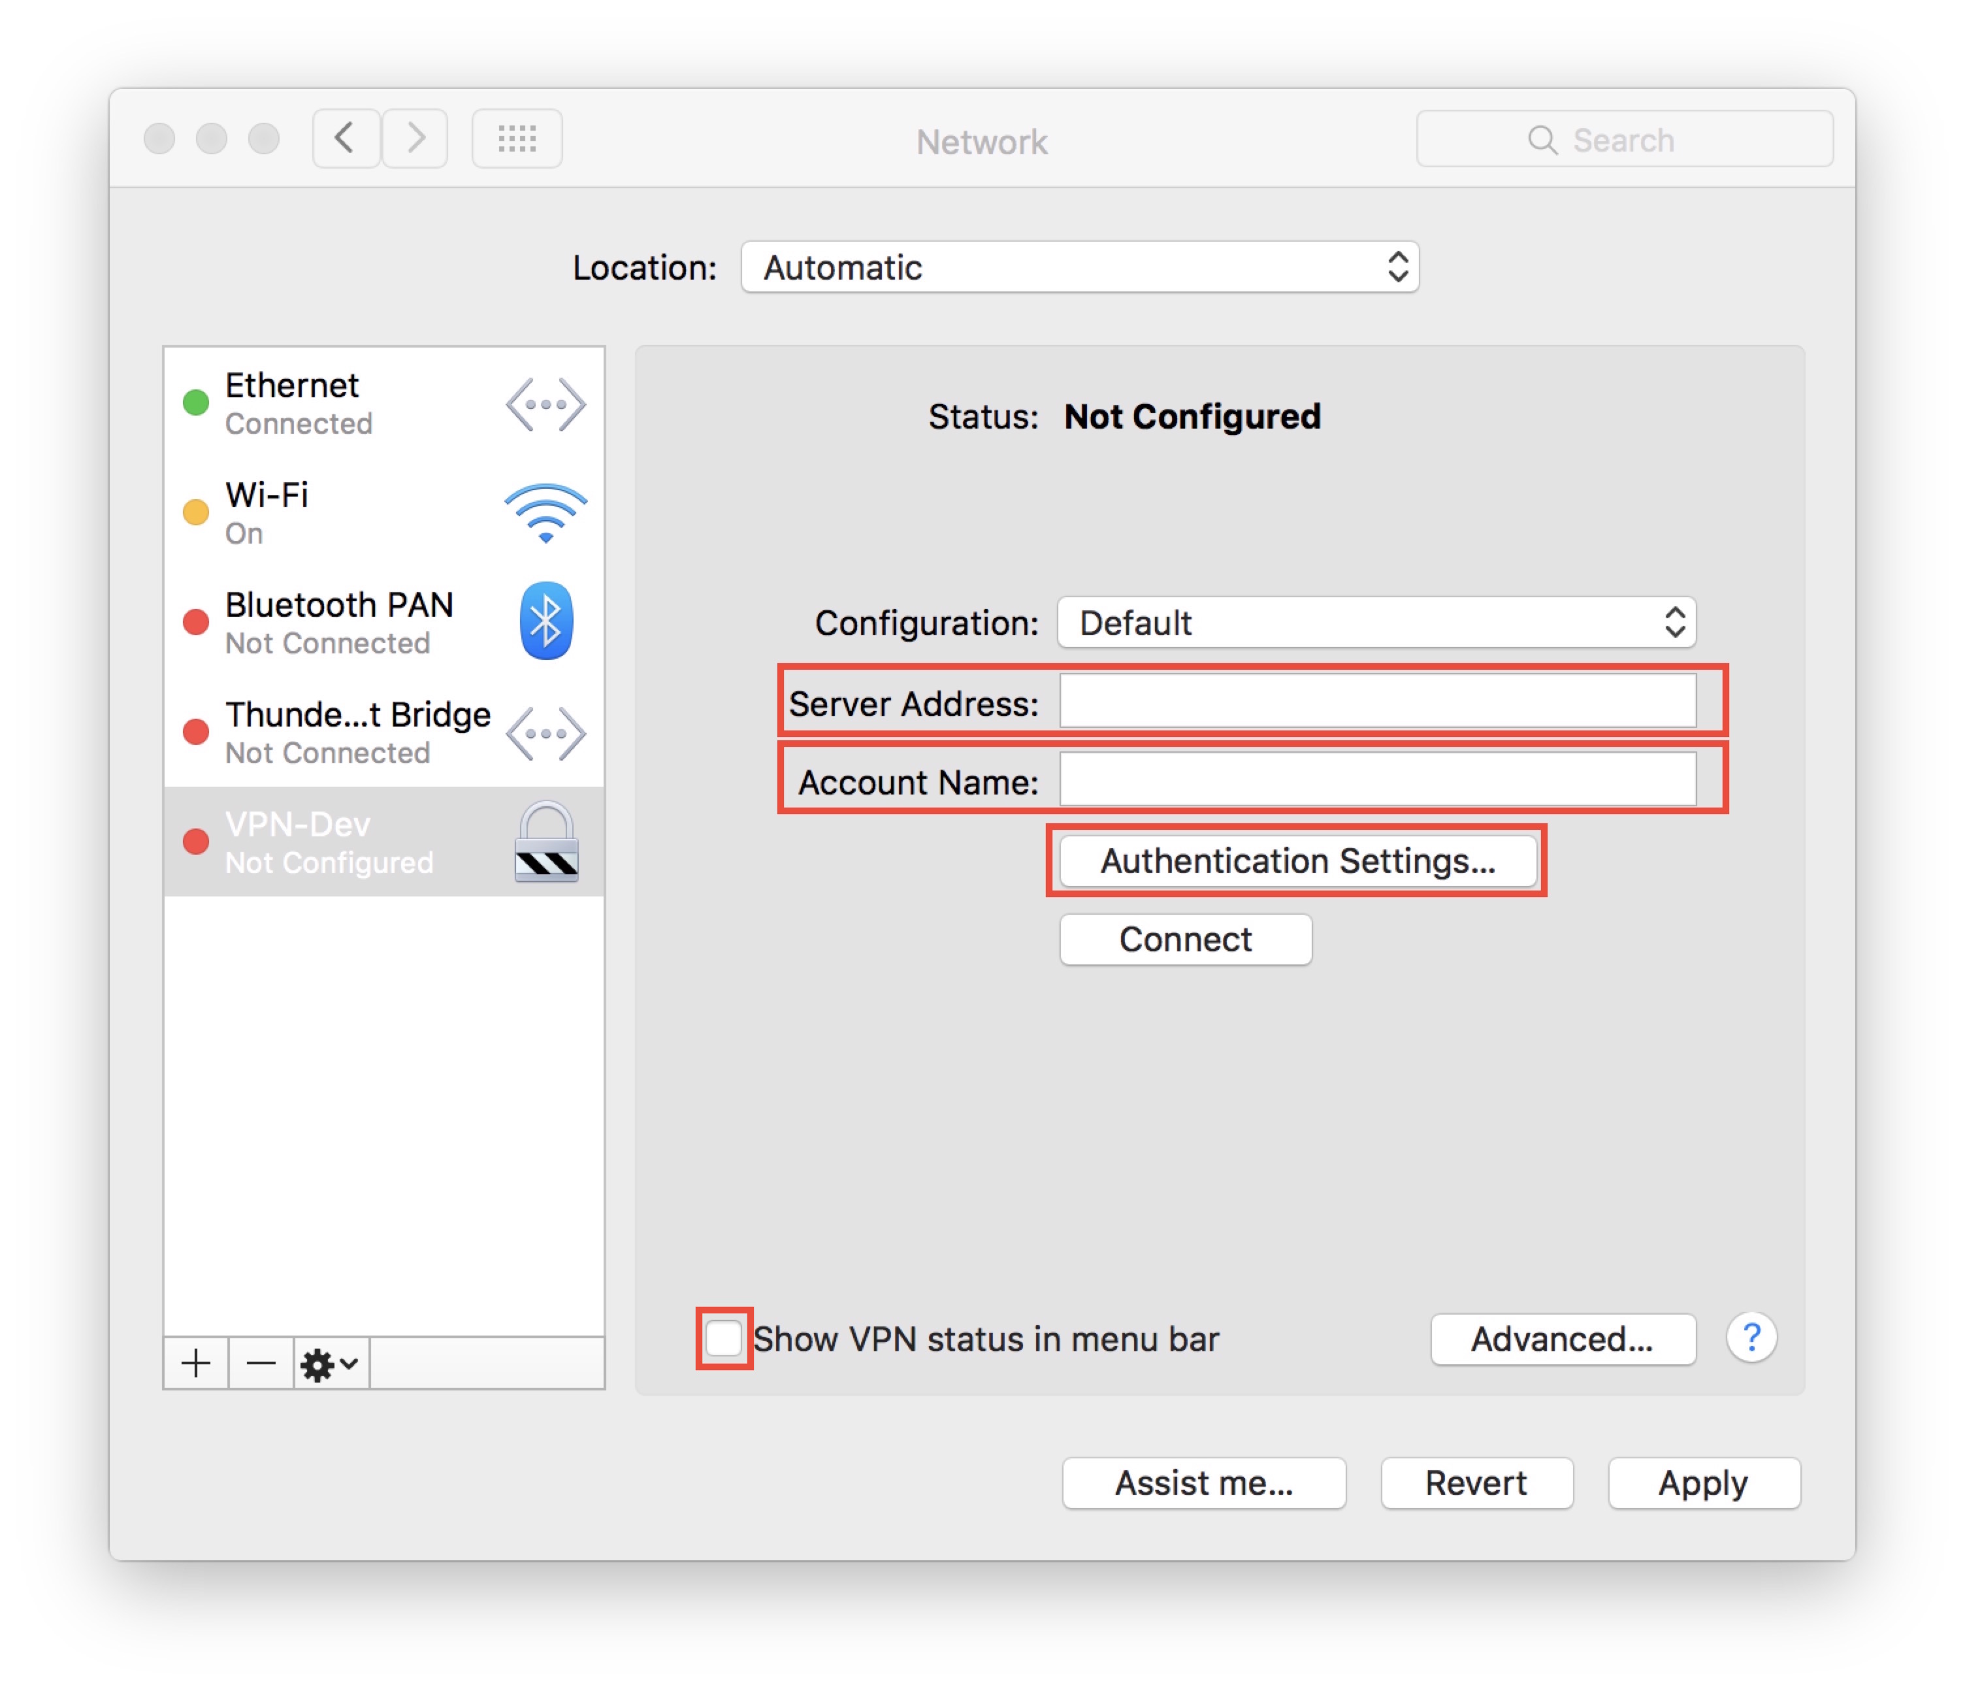This screenshot has width=1965, height=1691.
Task: Open Authentication Settings
Action: pyautogui.click(x=1297, y=860)
